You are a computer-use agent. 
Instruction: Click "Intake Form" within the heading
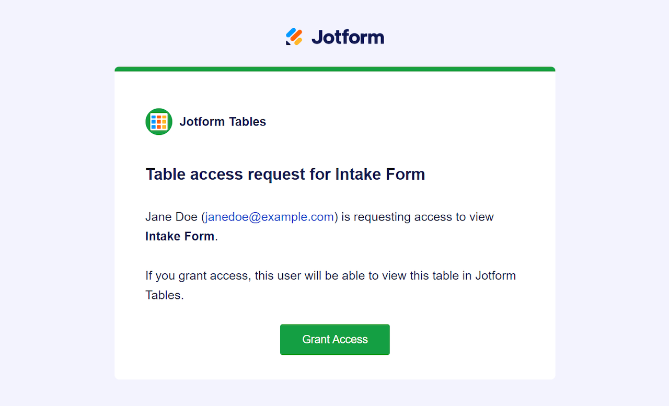coord(380,174)
